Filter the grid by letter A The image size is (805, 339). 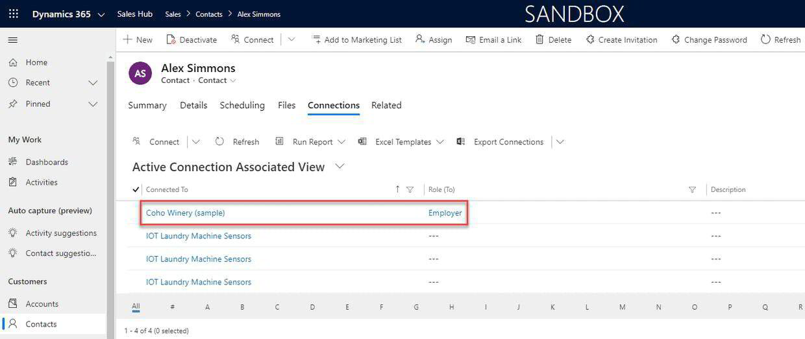click(x=208, y=307)
